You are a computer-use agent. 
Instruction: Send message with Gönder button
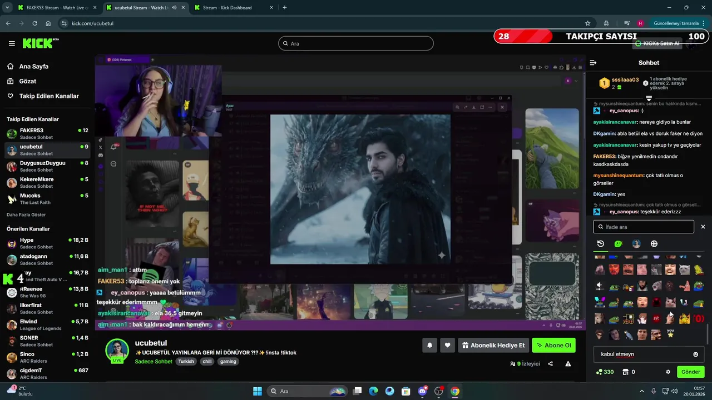tap(691, 372)
